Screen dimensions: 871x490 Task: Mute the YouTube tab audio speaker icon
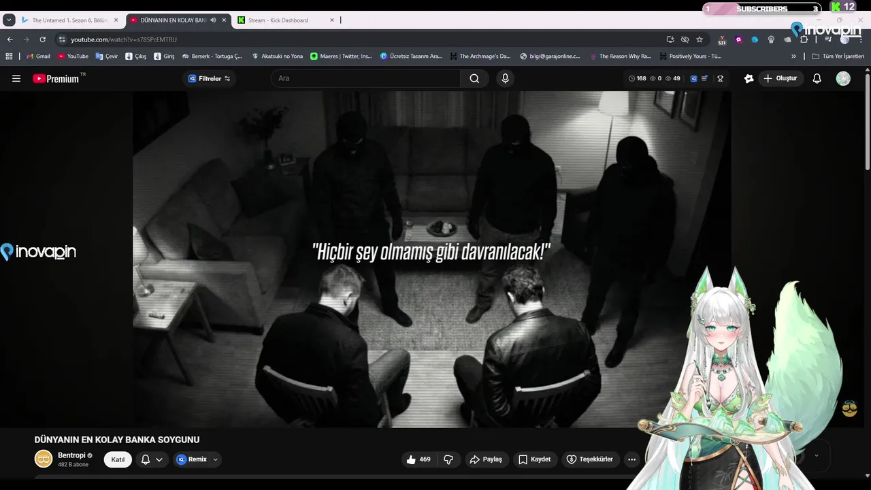[213, 20]
